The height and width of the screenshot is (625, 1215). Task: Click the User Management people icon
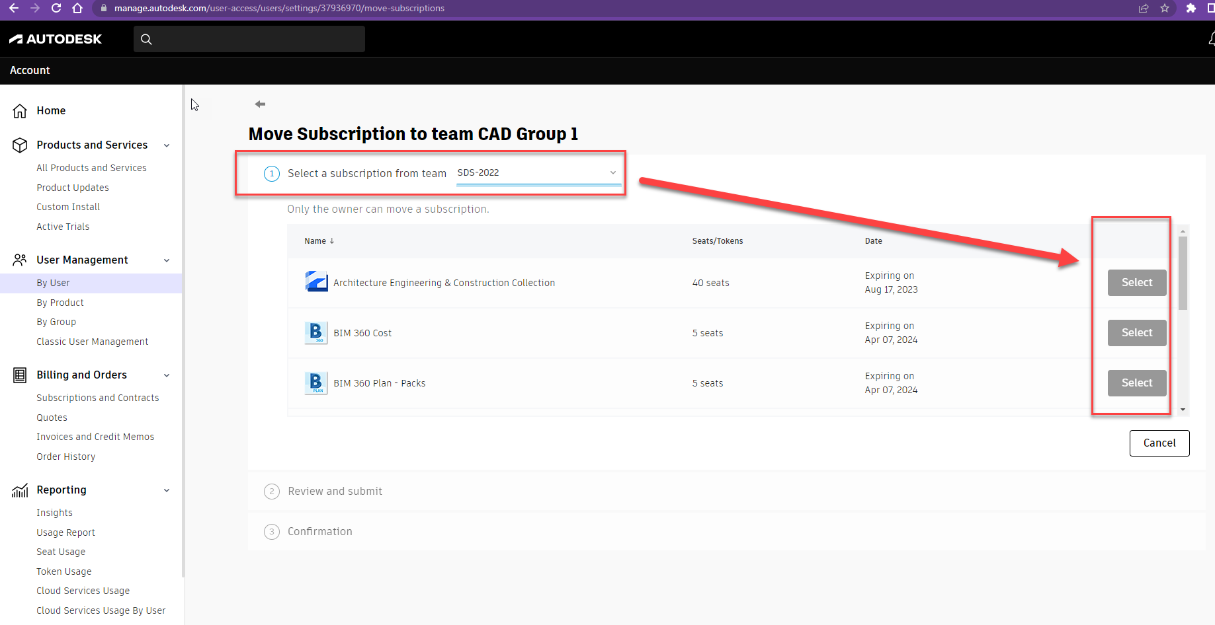point(20,260)
